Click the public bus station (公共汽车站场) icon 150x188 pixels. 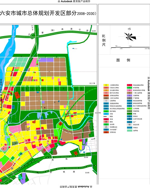129,119
